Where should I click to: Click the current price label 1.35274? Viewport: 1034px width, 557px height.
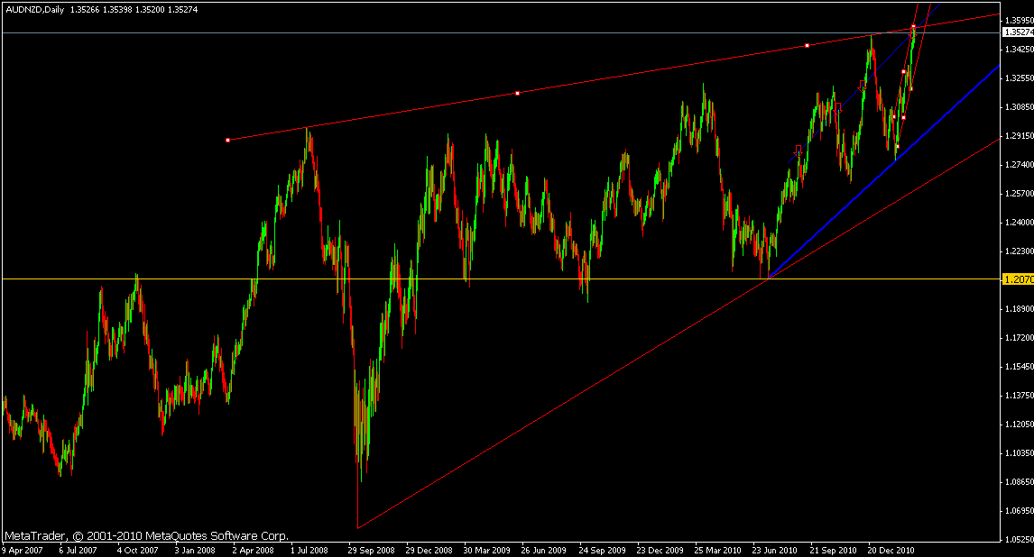pyautogui.click(x=1018, y=32)
